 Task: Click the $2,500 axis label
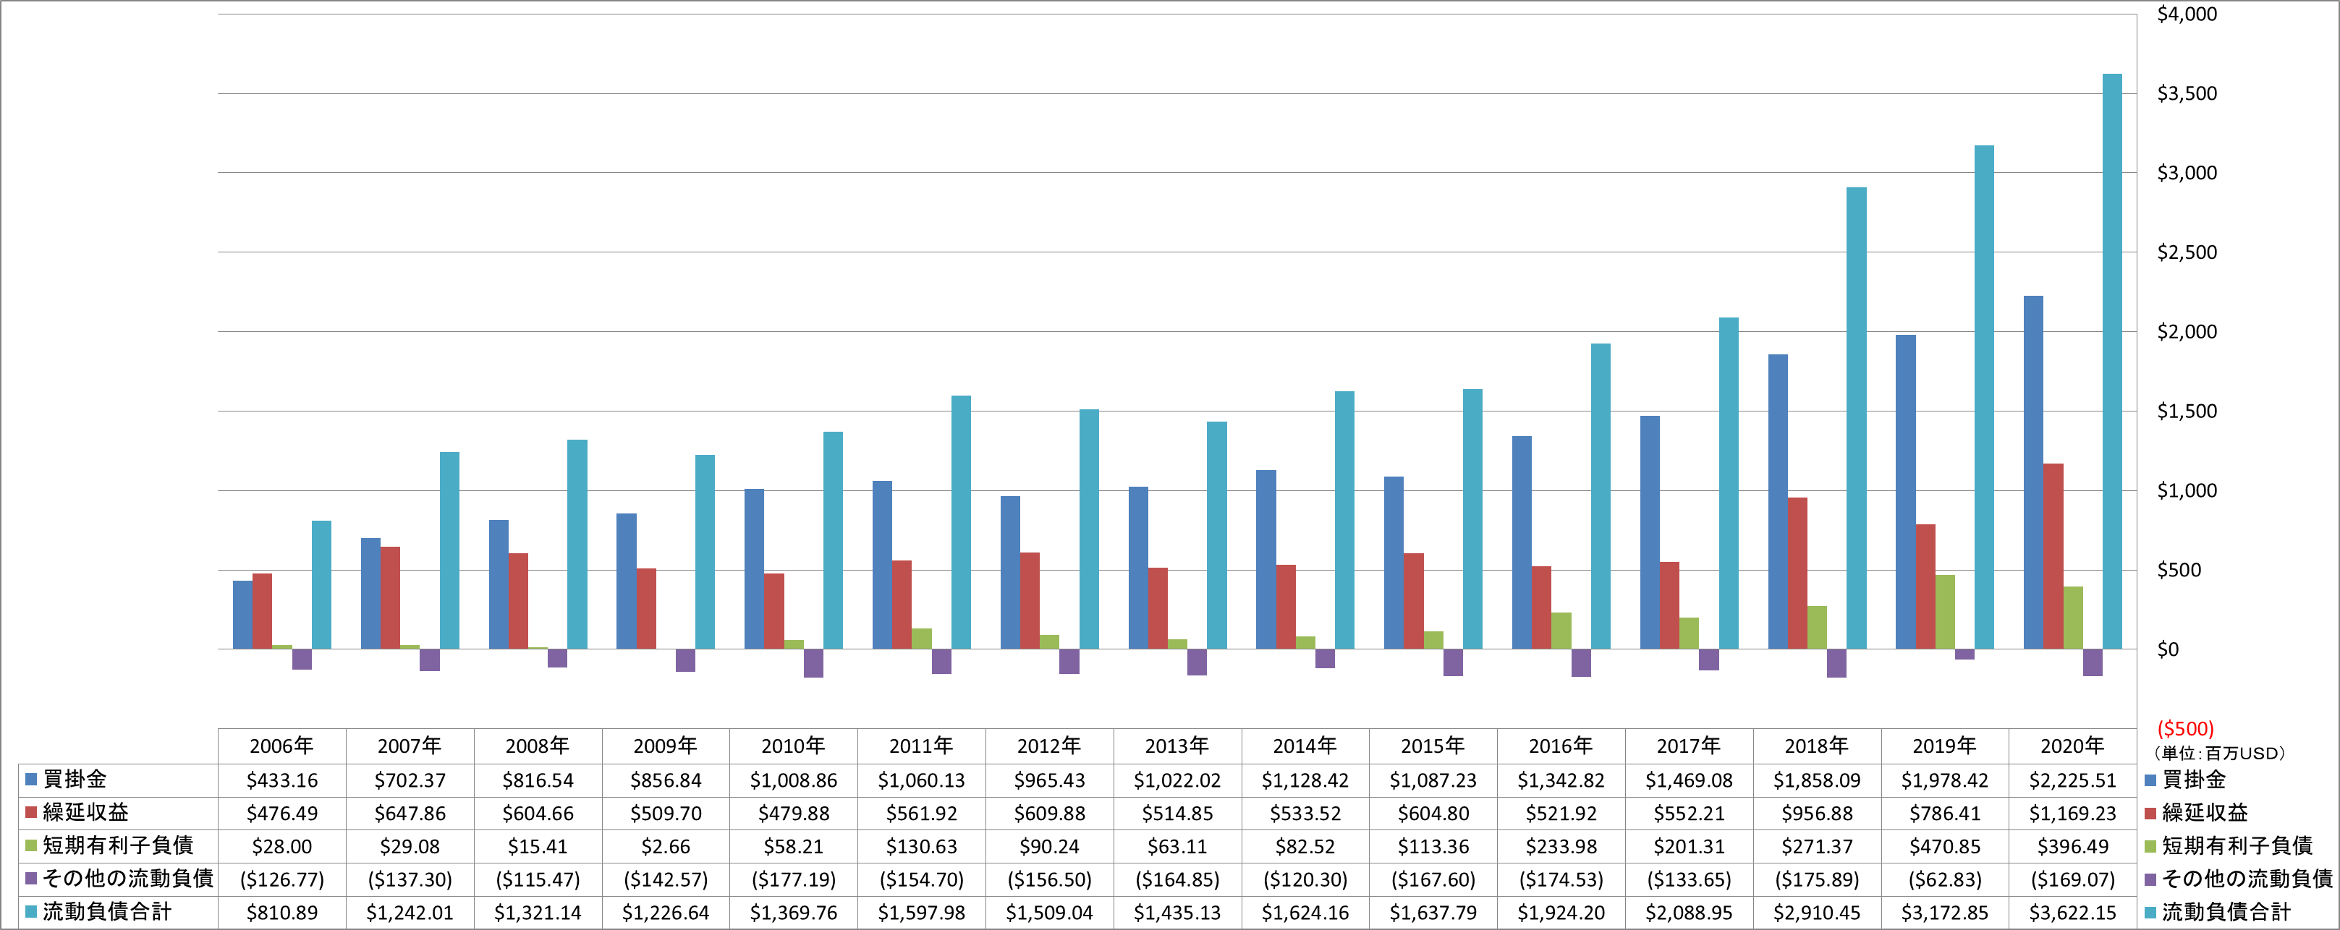point(2187,252)
